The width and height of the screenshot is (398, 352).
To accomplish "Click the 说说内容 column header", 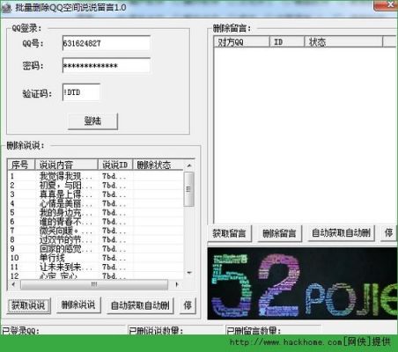I will coord(66,165).
